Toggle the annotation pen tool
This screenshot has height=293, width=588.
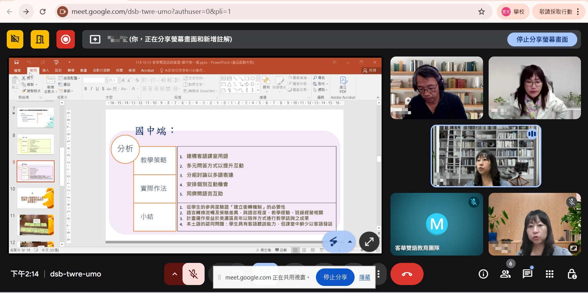[x=333, y=242]
